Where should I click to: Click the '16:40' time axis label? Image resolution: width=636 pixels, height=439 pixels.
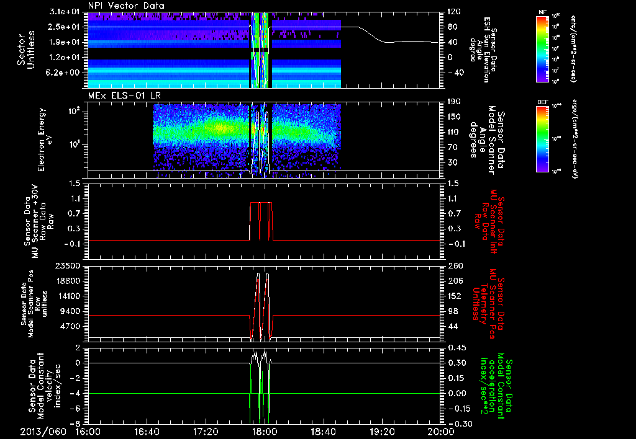point(147,432)
